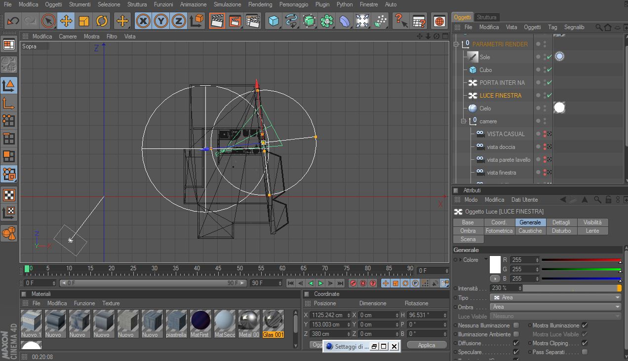
Task: Click the white Colore swatch
Action: 495,265
